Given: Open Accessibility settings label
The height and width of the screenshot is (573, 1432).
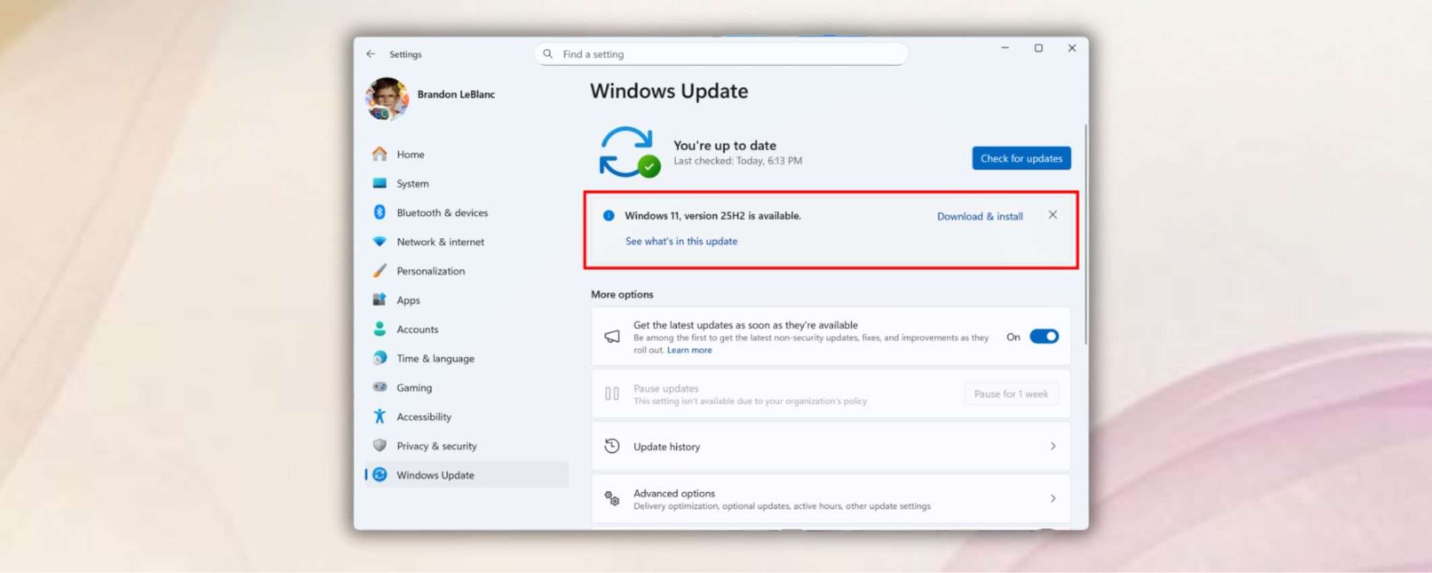Looking at the screenshot, I should tap(424, 416).
